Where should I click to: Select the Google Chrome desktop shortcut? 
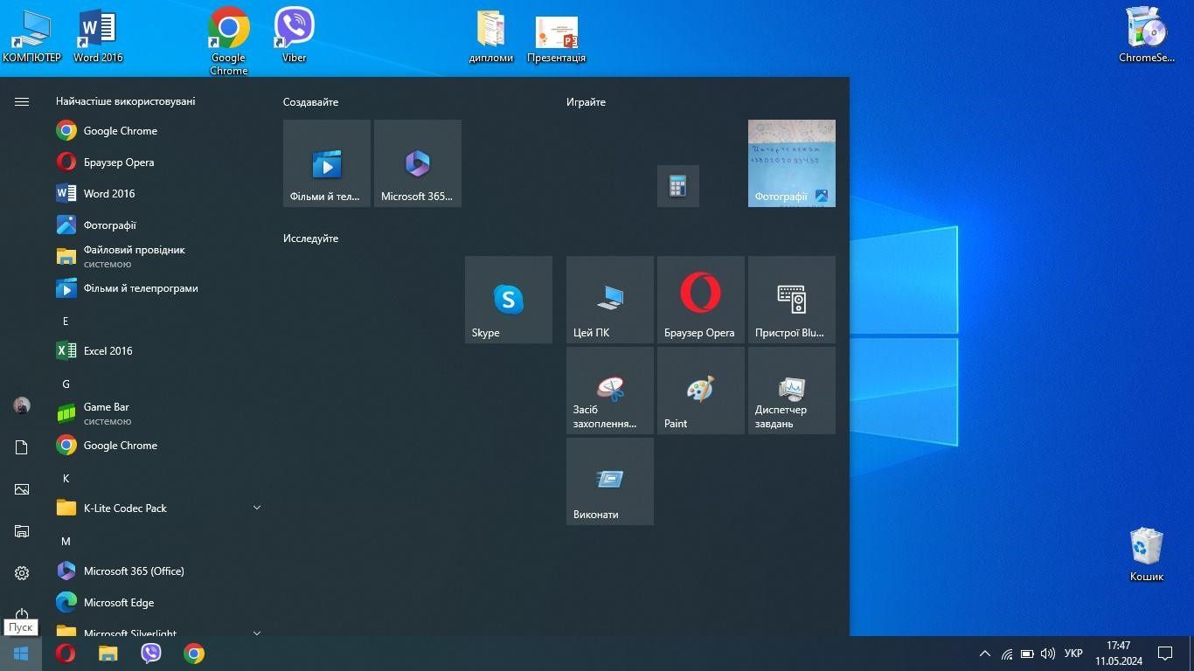pyautogui.click(x=229, y=42)
